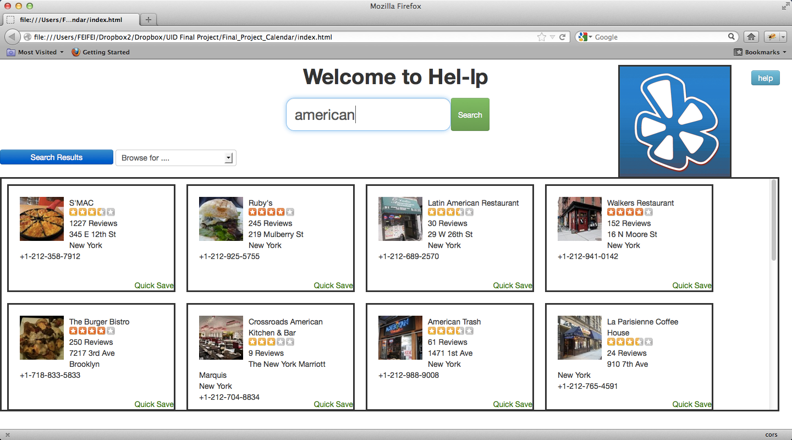
Task: Click the 'Latin American Restaurant' name
Action: (x=474, y=203)
